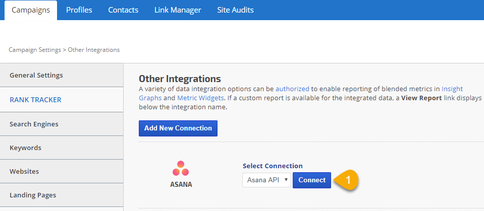Go to the Contacts tab
Viewport: 484px width, 211px height.
click(x=123, y=10)
